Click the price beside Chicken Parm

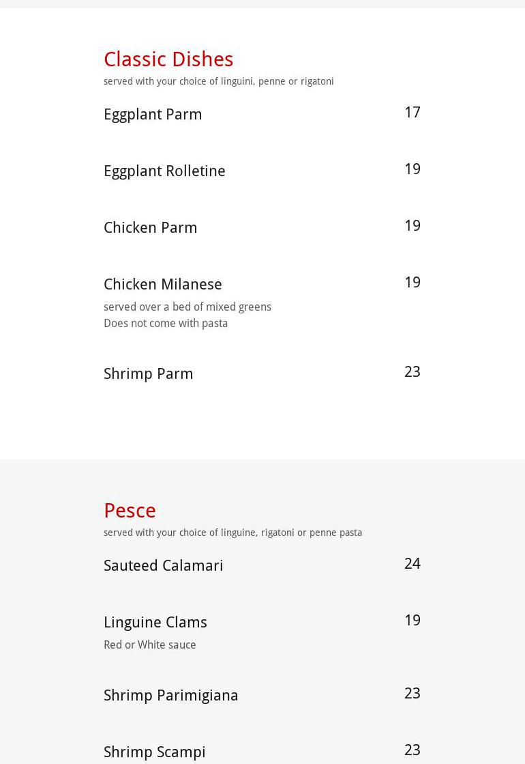coord(412,225)
